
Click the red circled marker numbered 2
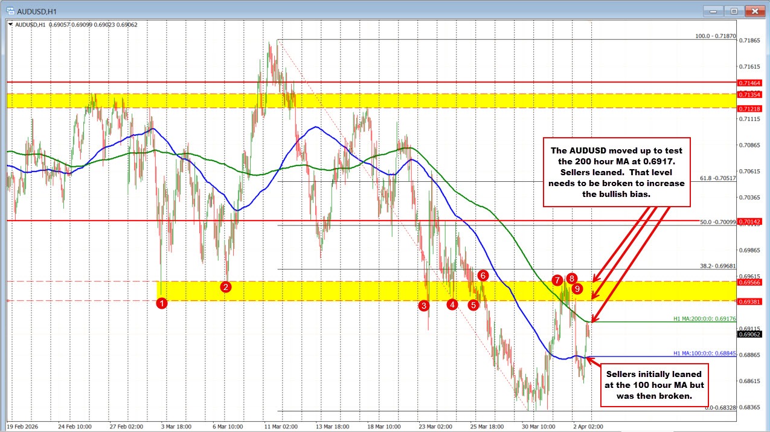(225, 287)
